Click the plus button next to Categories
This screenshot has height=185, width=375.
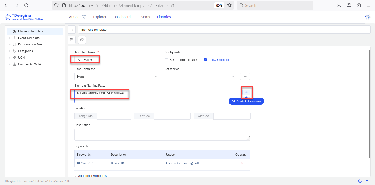pyautogui.click(x=245, y=76)
